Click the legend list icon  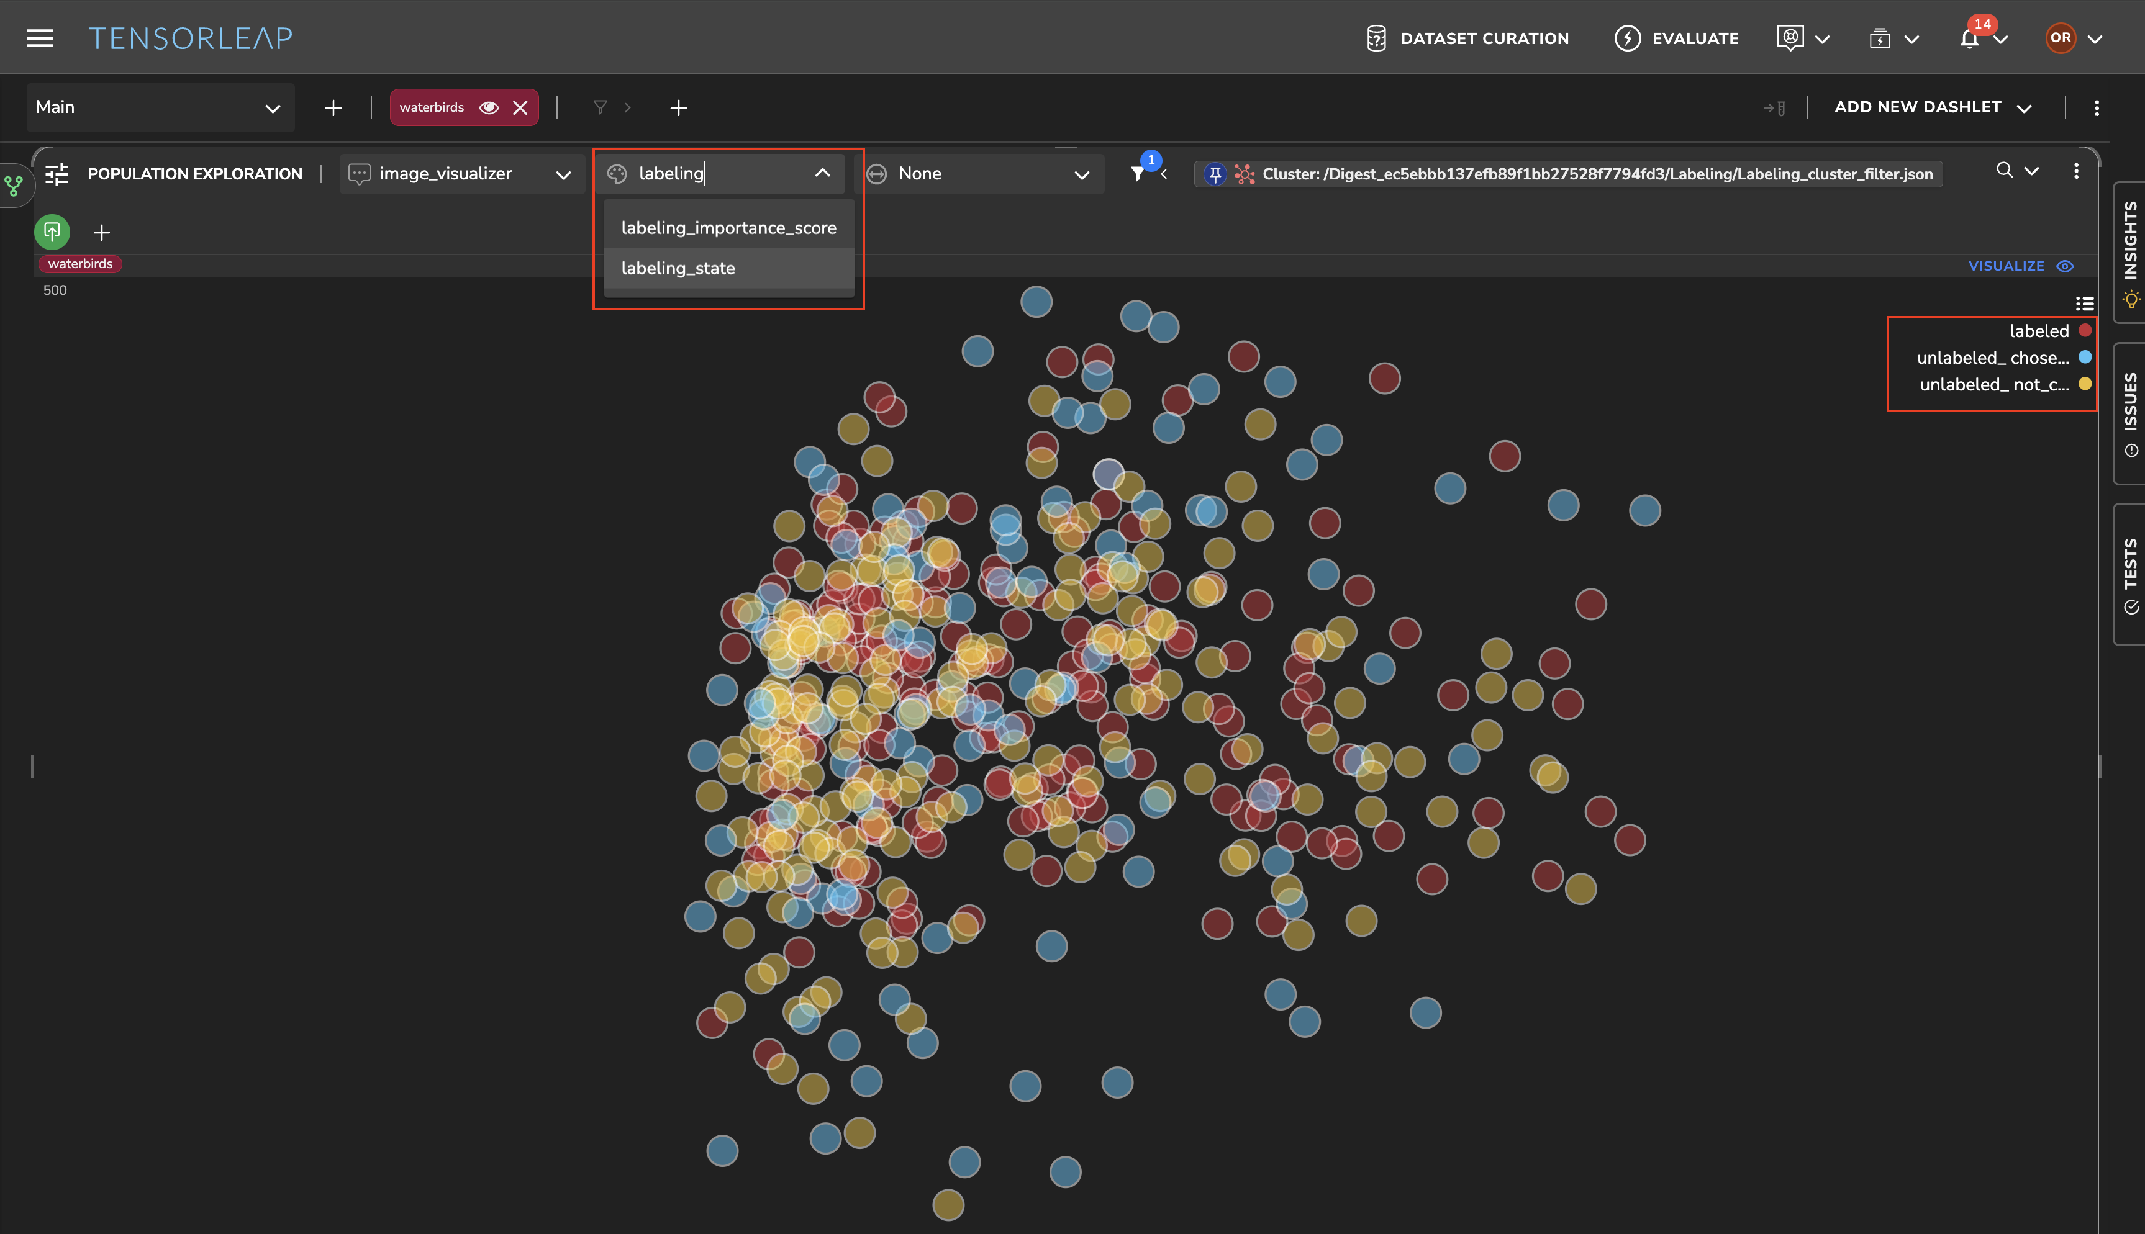2084,304
